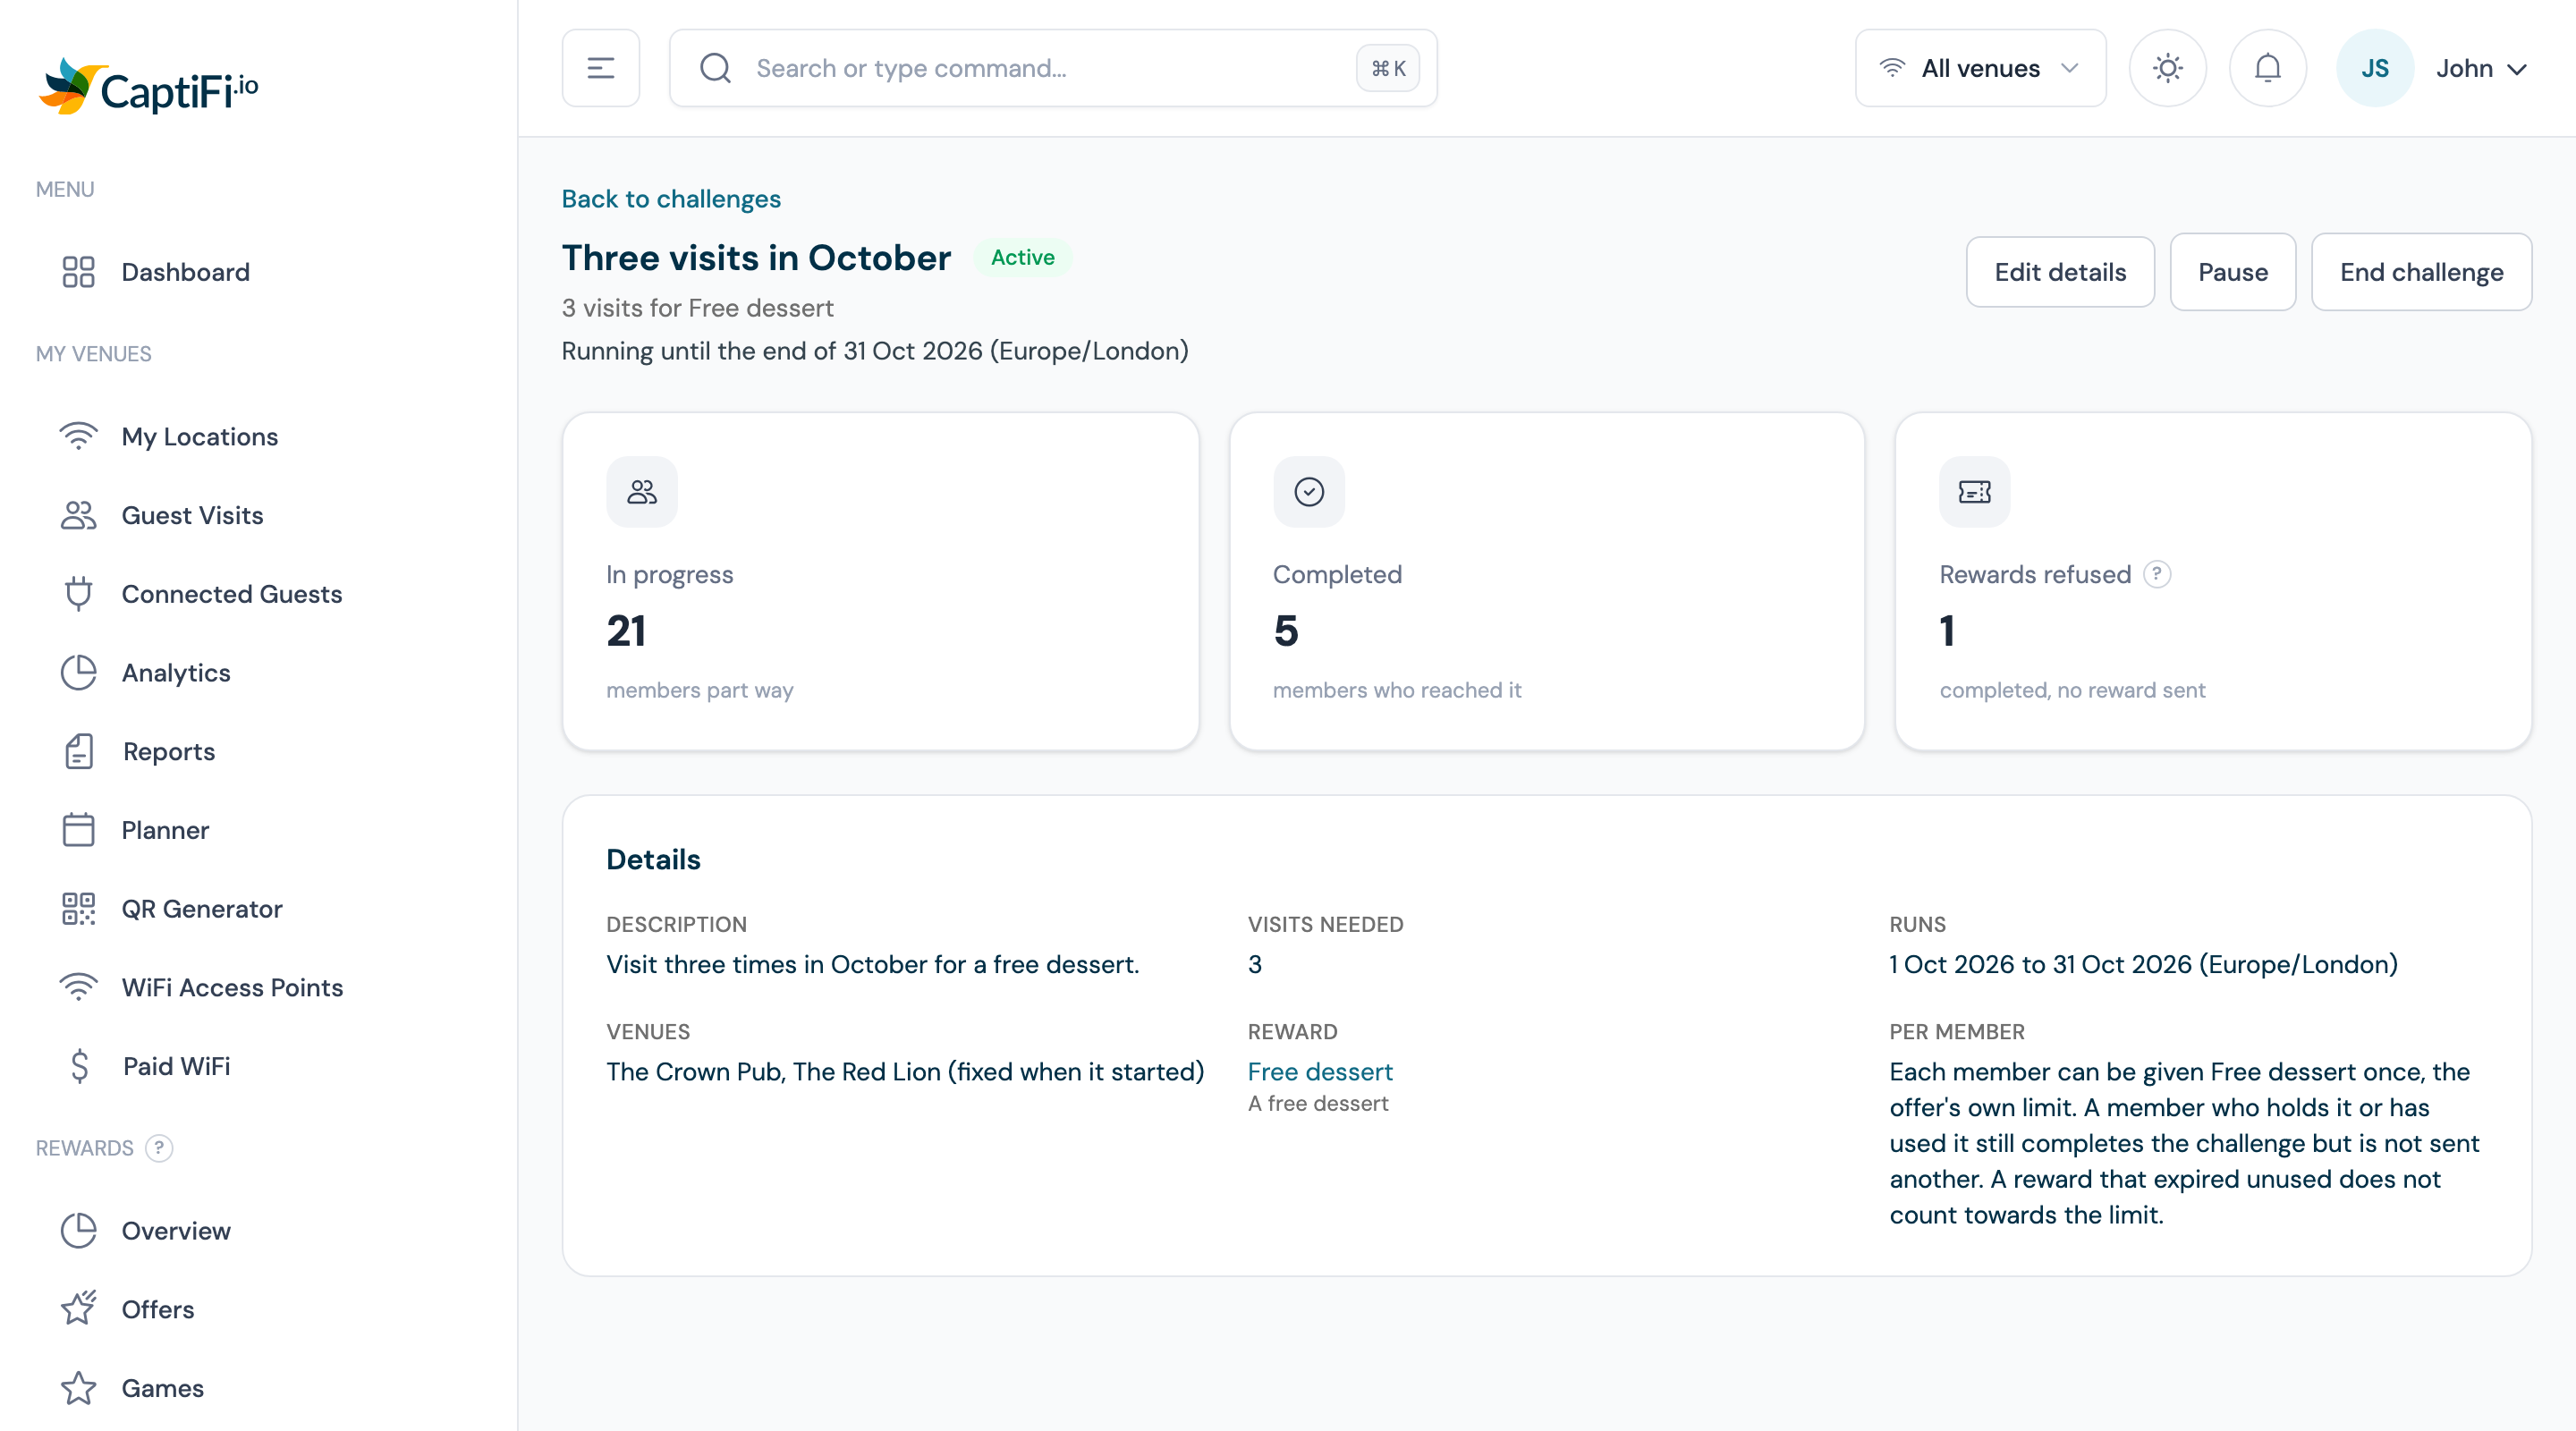Open the Free dessert reward link
This screenshot has width=2576, height=1431.
click(x=1320, y=1072)
